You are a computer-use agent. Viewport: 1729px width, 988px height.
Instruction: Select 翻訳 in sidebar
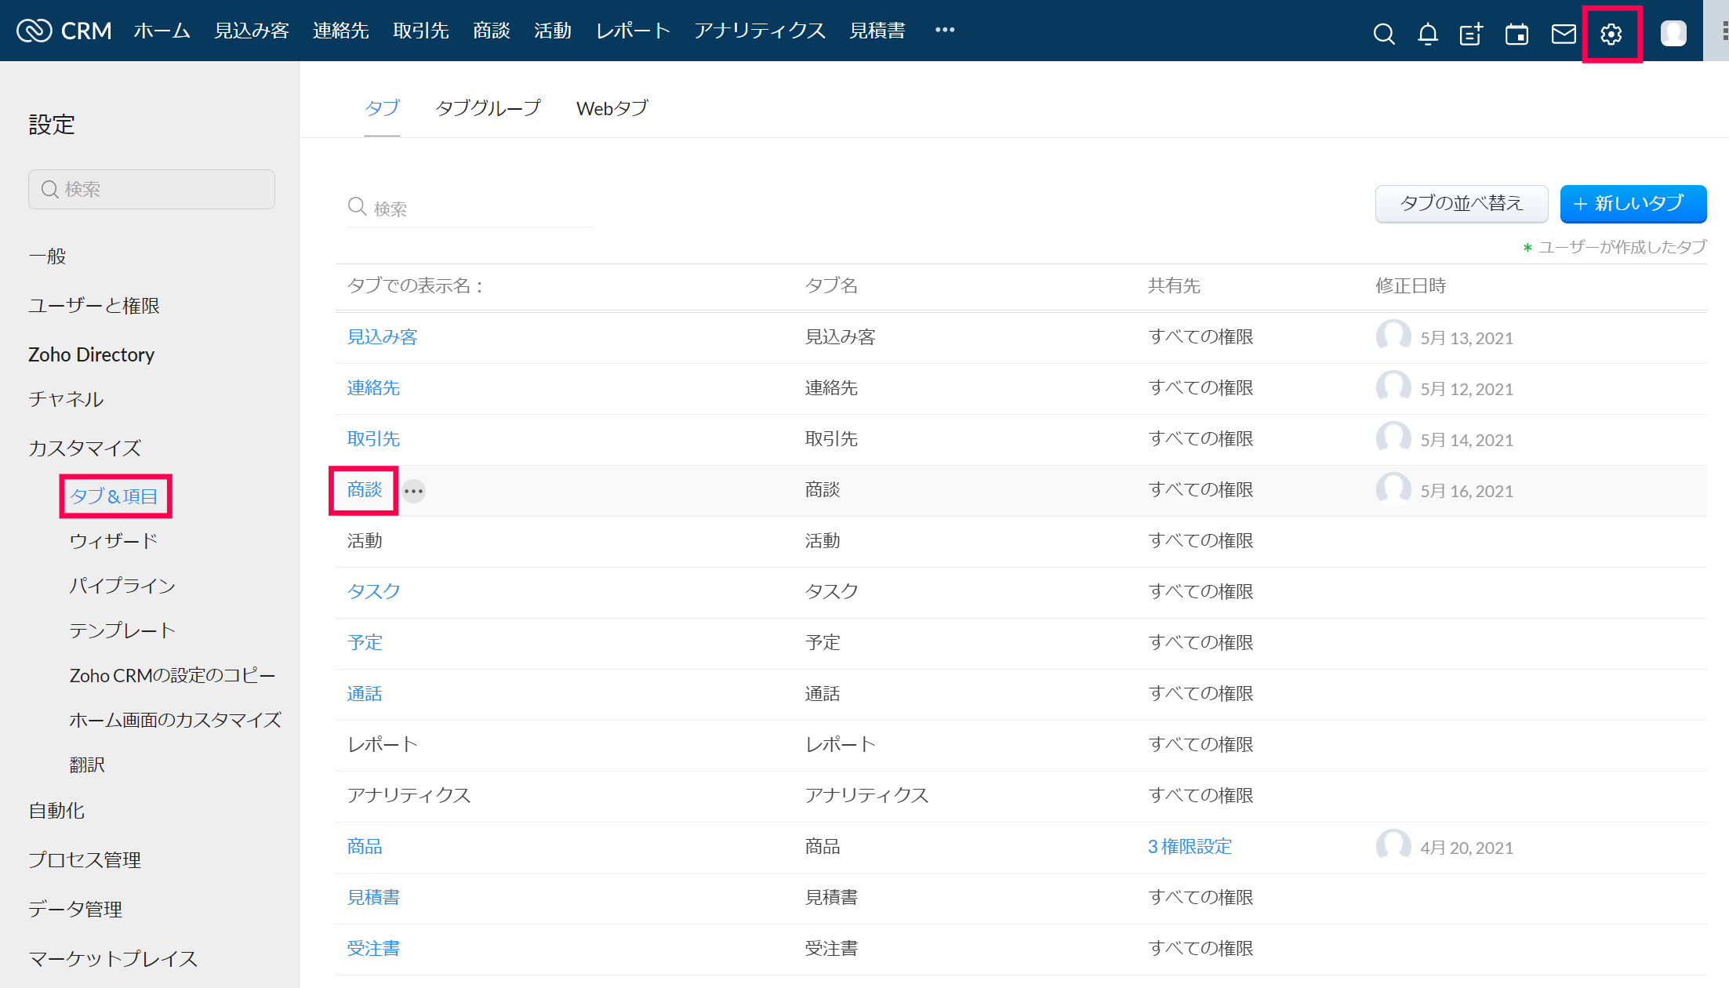[87, 765]
